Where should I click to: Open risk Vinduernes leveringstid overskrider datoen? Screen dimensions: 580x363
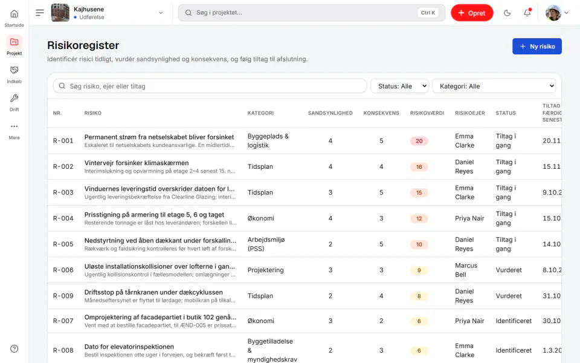[x=159, y=189]
